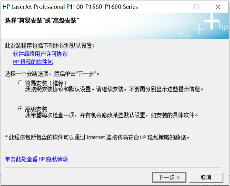Click the HP LaserJet Professional title bar text
The width and height of the screenshot is (230, 186).
[70, 7]
